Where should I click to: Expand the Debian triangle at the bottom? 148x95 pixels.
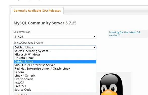19,94
